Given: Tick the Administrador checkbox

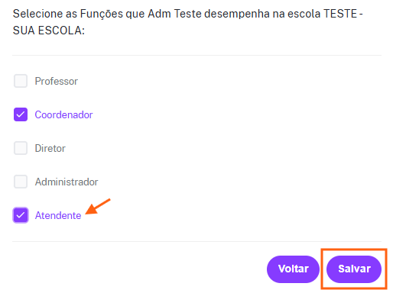Looking at the screenshot, I should (x=21, y=182).
